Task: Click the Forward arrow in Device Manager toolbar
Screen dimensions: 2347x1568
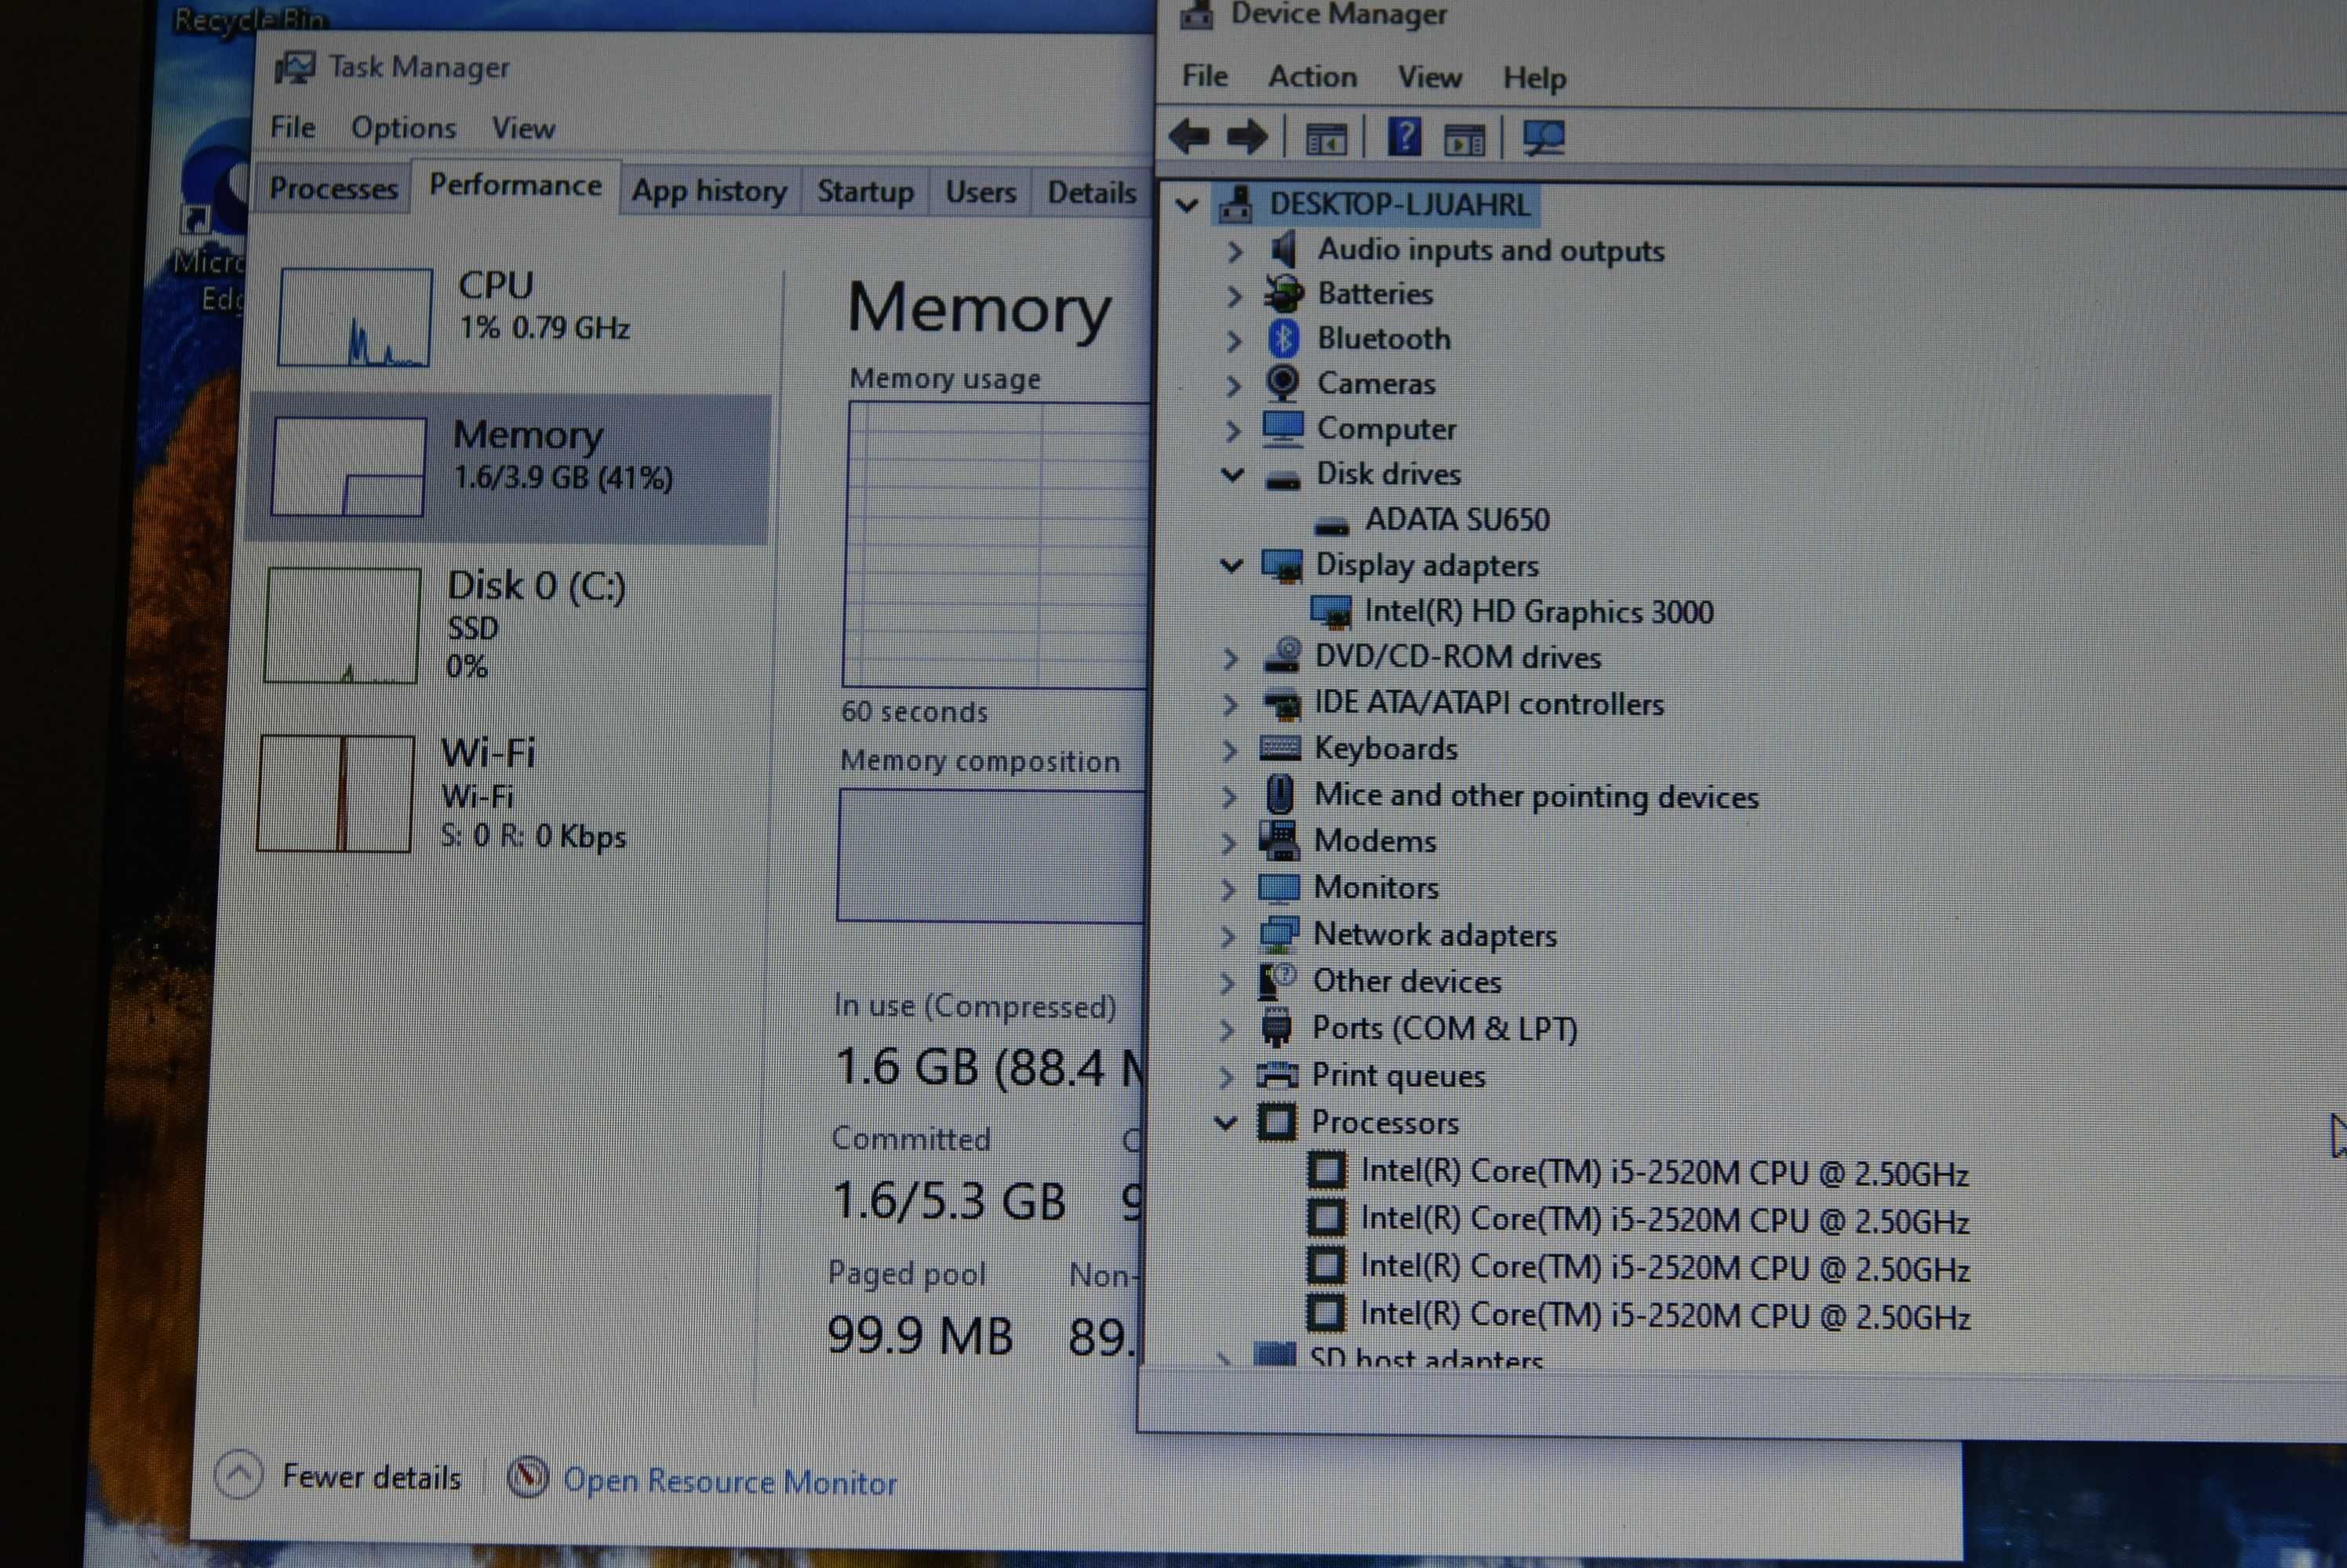Action: [1246, 137]
